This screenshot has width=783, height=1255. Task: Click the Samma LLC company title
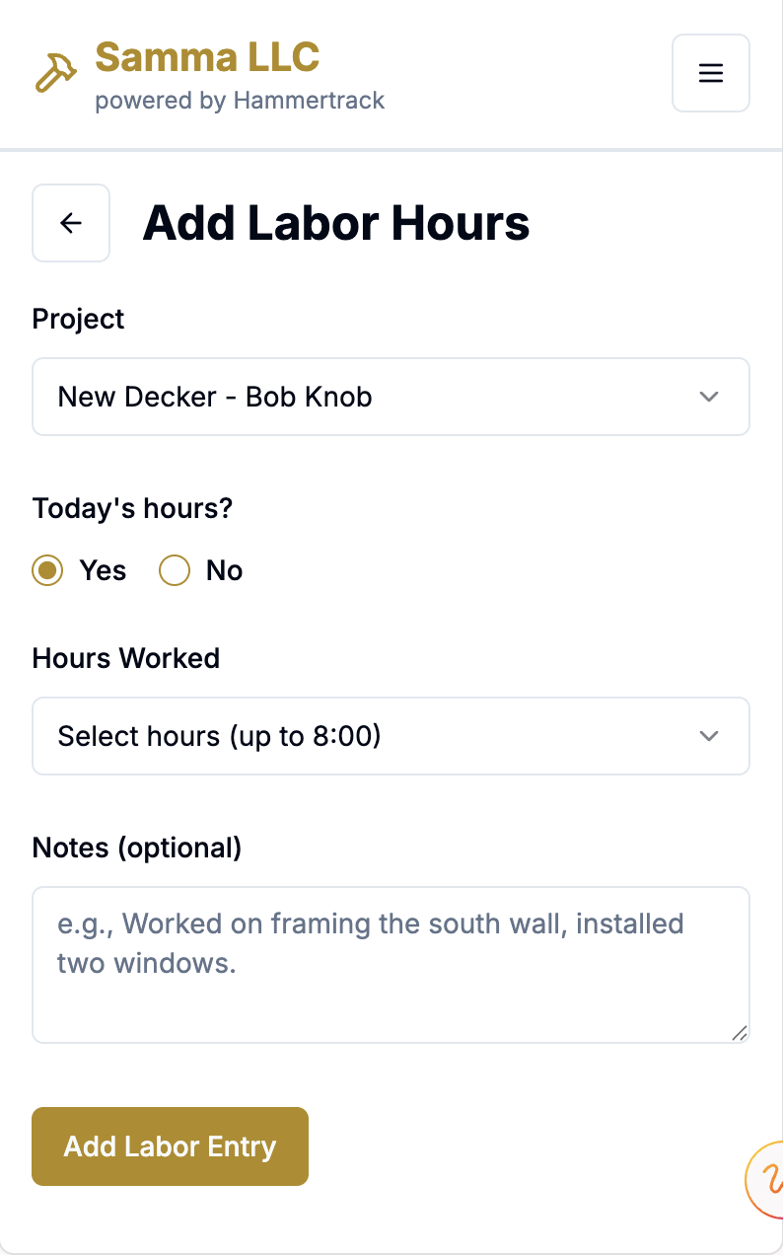[207, 57]
